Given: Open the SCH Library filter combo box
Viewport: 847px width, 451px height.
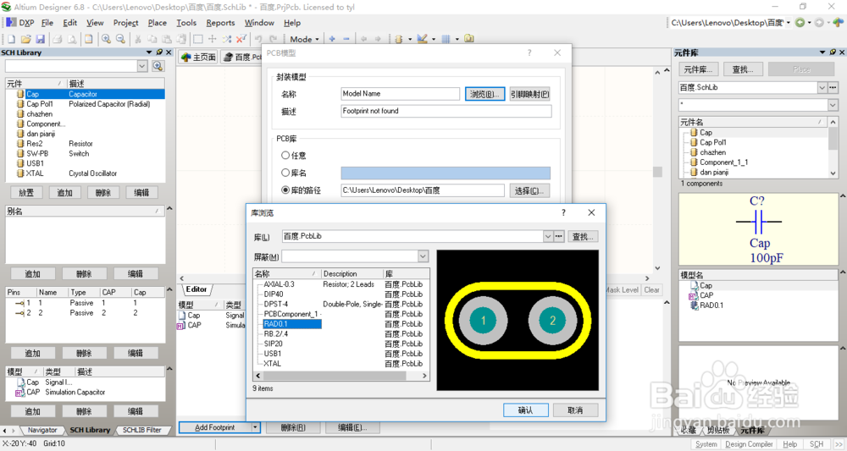Looking at the screenshot, I should 142,66.
